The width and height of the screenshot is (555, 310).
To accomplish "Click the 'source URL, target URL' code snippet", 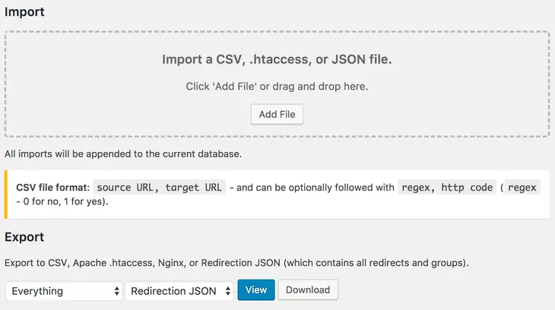I will click(160, 187).
